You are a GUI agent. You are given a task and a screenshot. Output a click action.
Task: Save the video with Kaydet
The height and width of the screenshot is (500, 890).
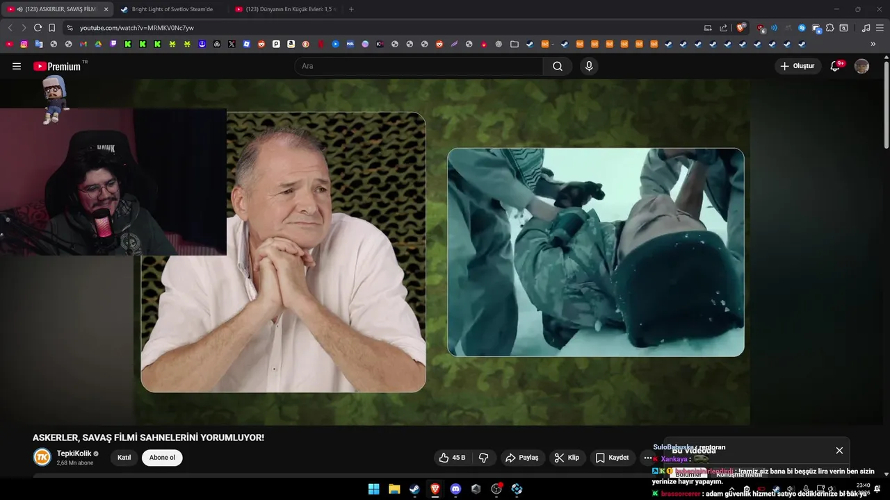612,458
